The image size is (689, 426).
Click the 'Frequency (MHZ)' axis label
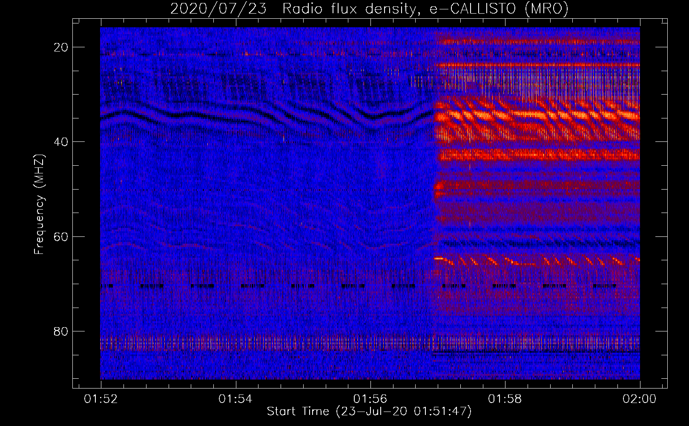(x=39, y=204)
